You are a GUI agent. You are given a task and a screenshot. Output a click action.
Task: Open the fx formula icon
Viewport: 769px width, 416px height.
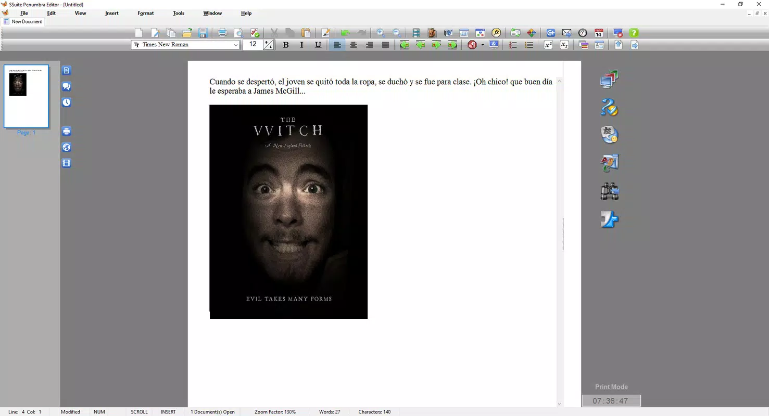point(496,33)
